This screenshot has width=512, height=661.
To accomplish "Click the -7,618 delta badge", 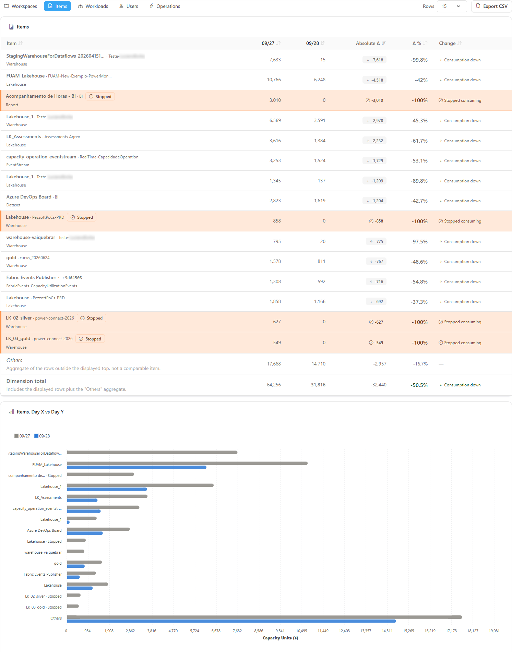I will pos(374,60).
